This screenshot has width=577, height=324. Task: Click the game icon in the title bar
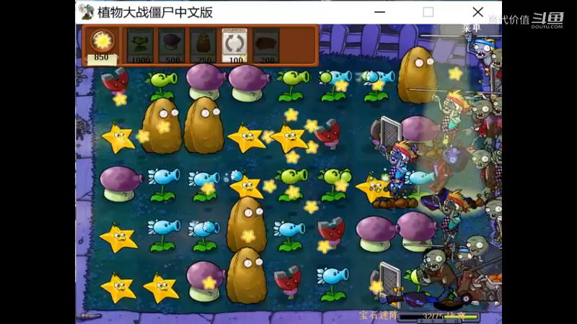(x=86, y=12)
